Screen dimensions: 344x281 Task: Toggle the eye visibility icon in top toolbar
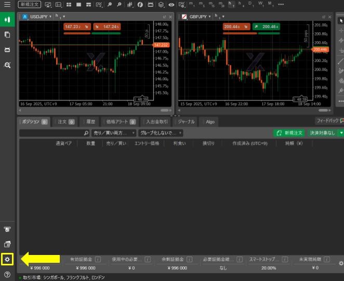[x=171, y=5]
